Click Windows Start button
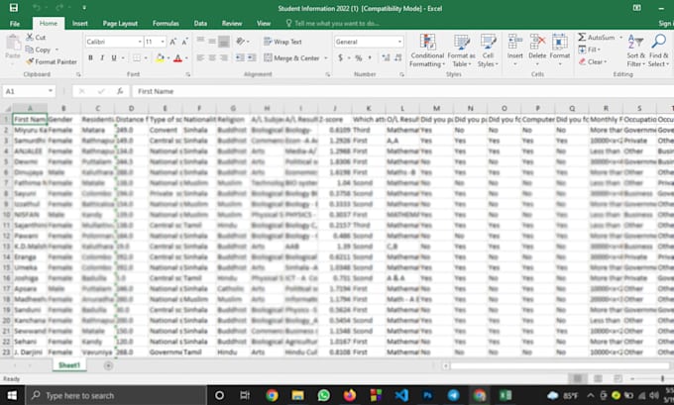 tap(12, 395)
